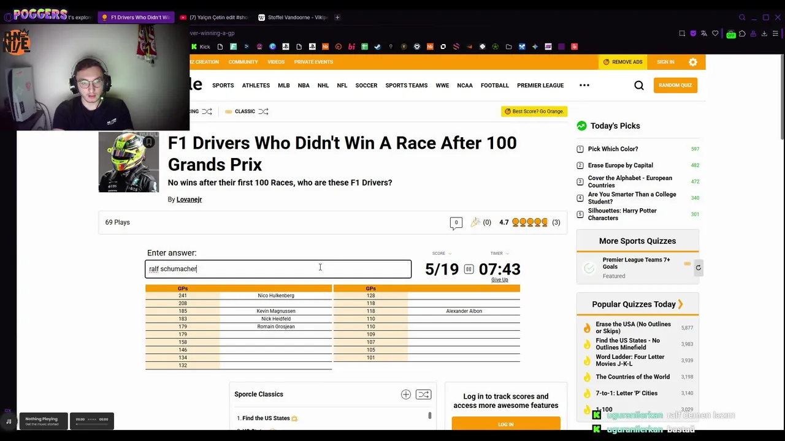Click the quiz answer input field
This screenshot has height=441, width=785.
(x=278, y=269)
